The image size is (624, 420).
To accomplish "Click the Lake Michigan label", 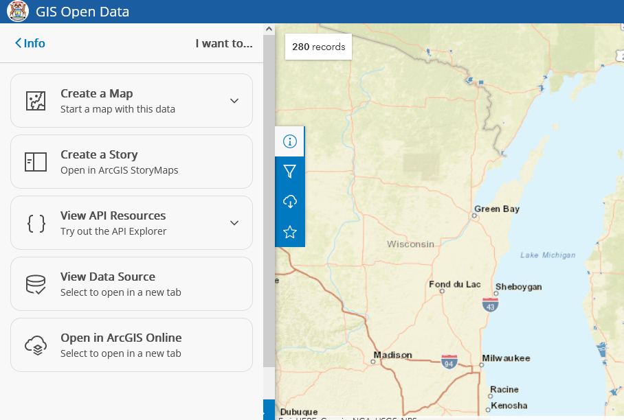I will tap(548, 255).
